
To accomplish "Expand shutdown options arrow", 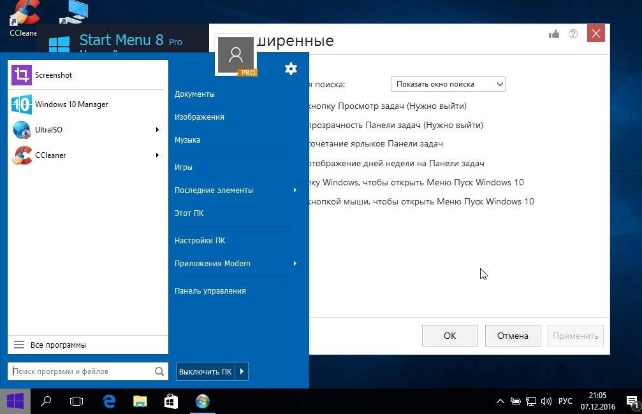I will 242,371.
